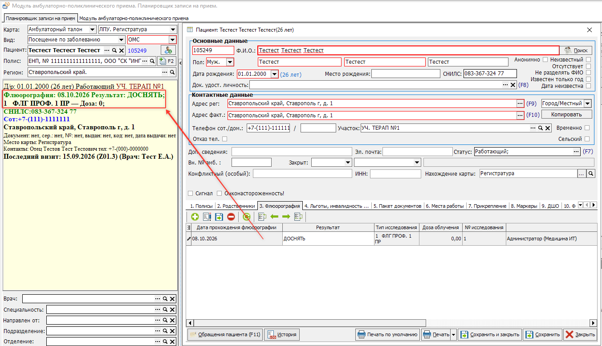Open the 6. Места работы tab
602x346 pixels.
tap(445, 206)
